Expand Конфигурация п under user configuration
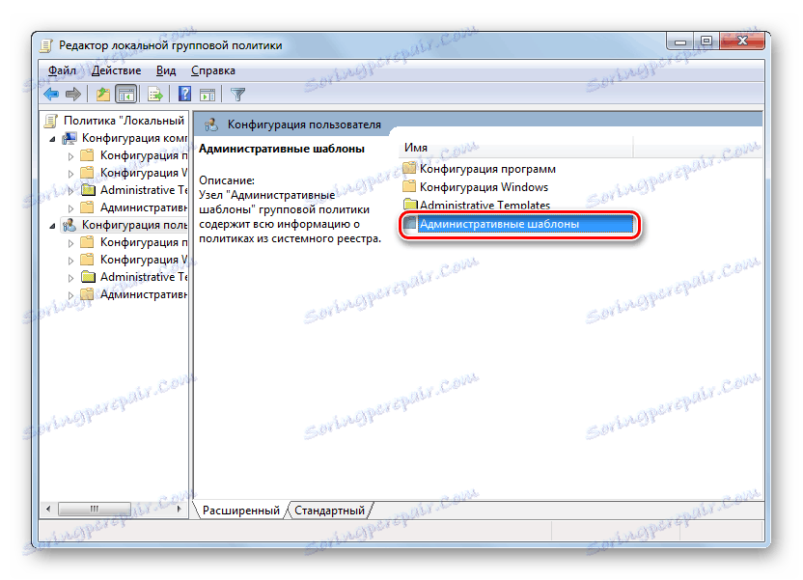This screenshot has height=580, width=803. 70,243
